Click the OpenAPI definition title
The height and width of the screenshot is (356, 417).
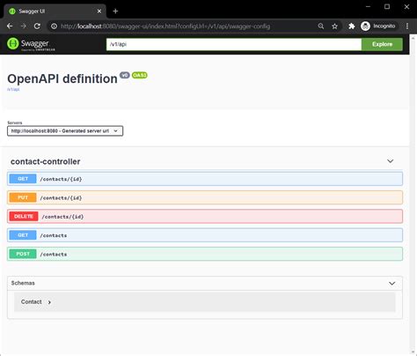coord(62,79)
